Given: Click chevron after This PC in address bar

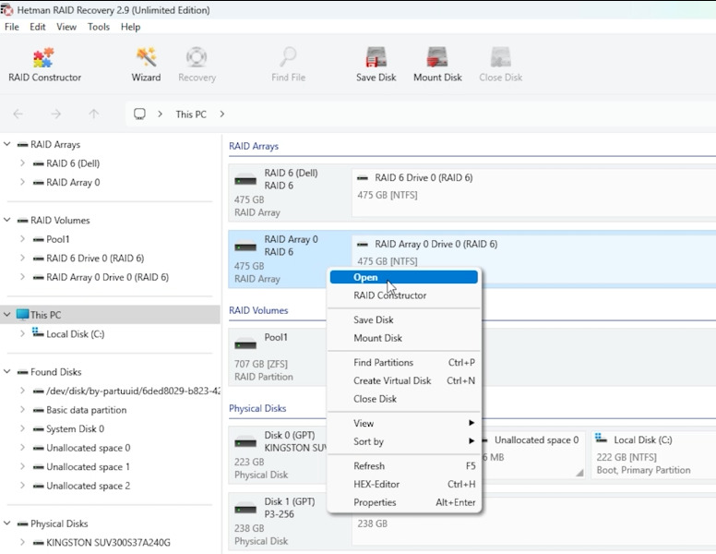Looking at the screenshot, I should 222,114.
